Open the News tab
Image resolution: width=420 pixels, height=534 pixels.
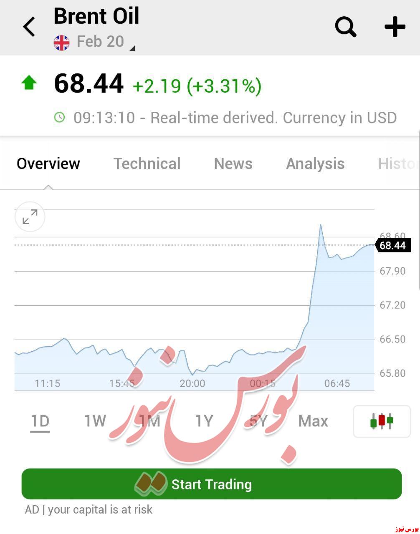point(233,164)
